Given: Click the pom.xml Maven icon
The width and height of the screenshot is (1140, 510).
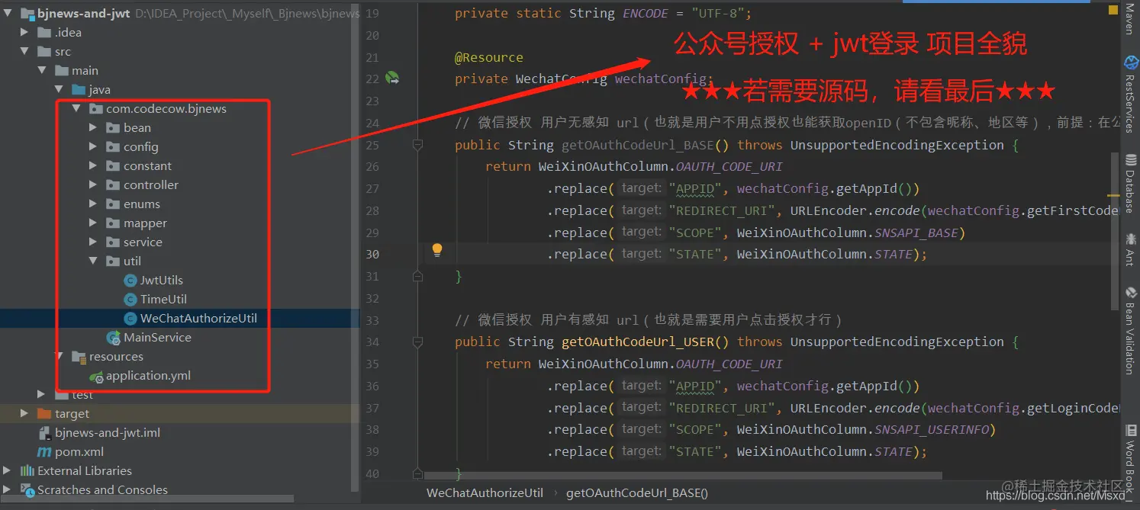Looking at the screenshot, I should (44, 452).
